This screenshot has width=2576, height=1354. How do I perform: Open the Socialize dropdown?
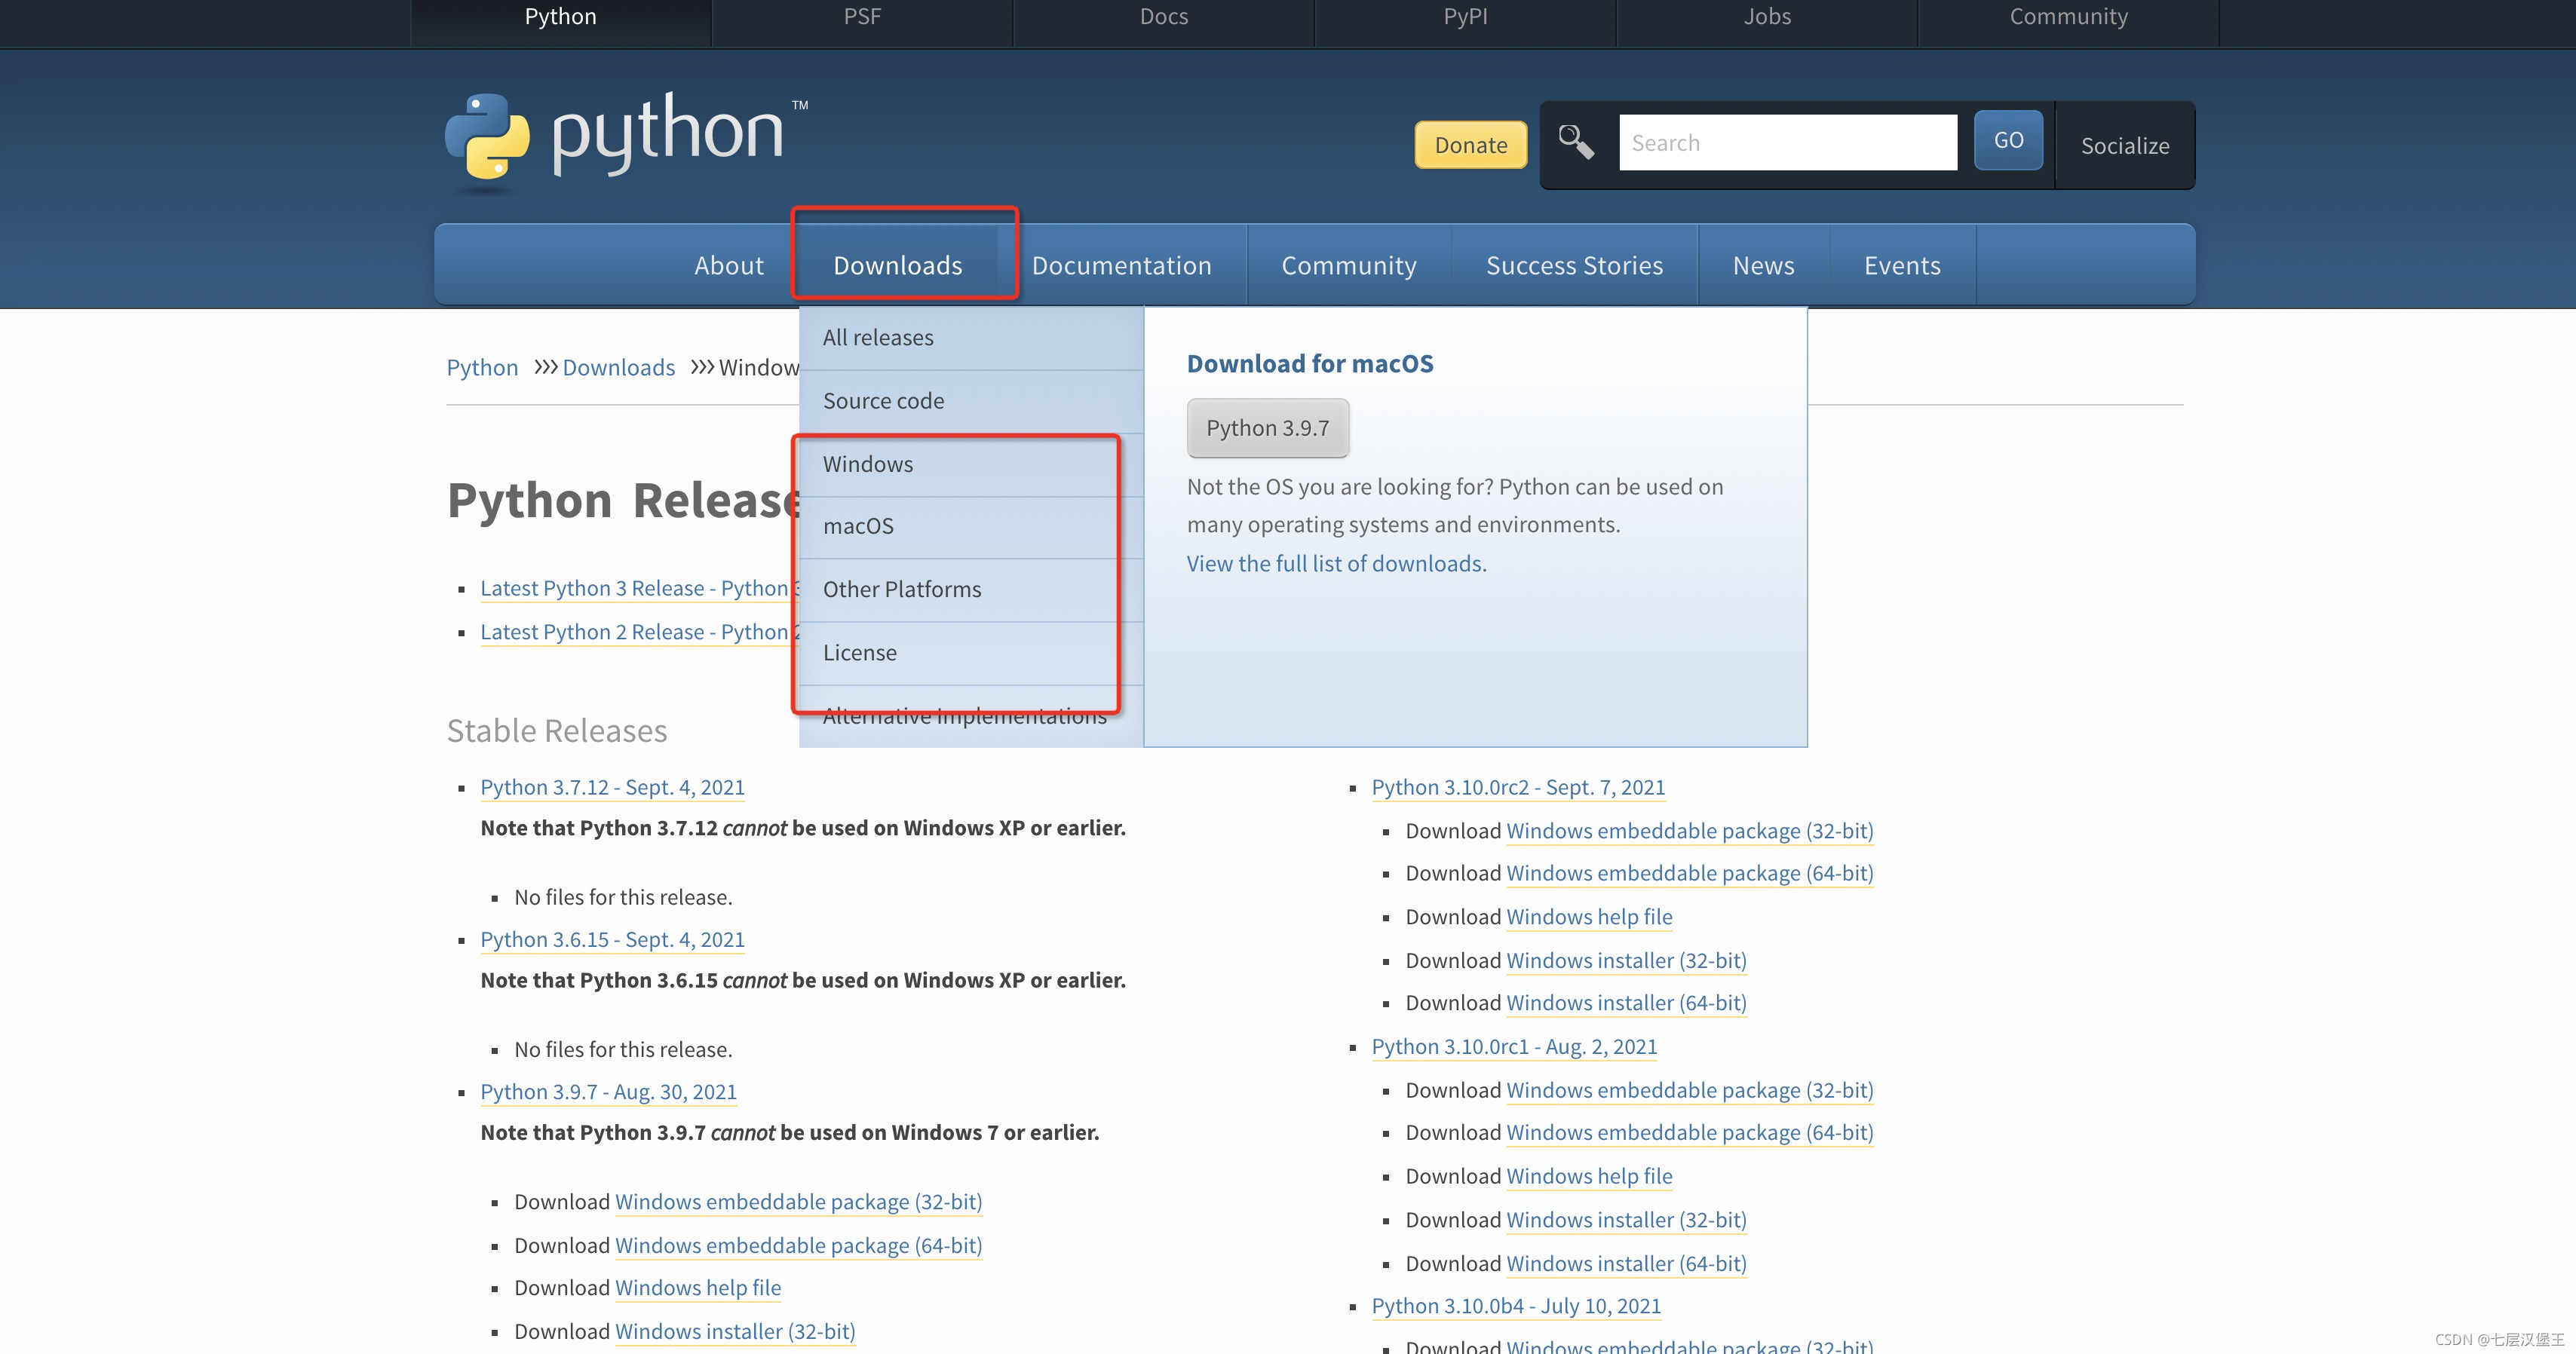coord(2124,145)
